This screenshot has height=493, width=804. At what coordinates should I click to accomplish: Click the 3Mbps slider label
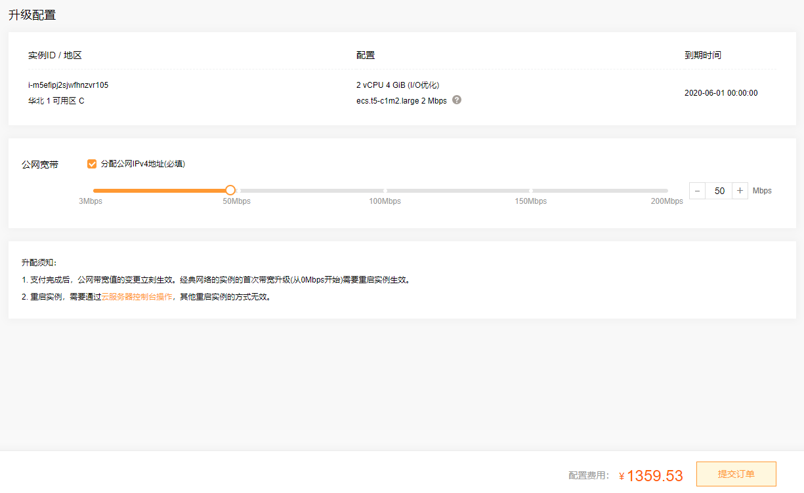pos(91,201)
